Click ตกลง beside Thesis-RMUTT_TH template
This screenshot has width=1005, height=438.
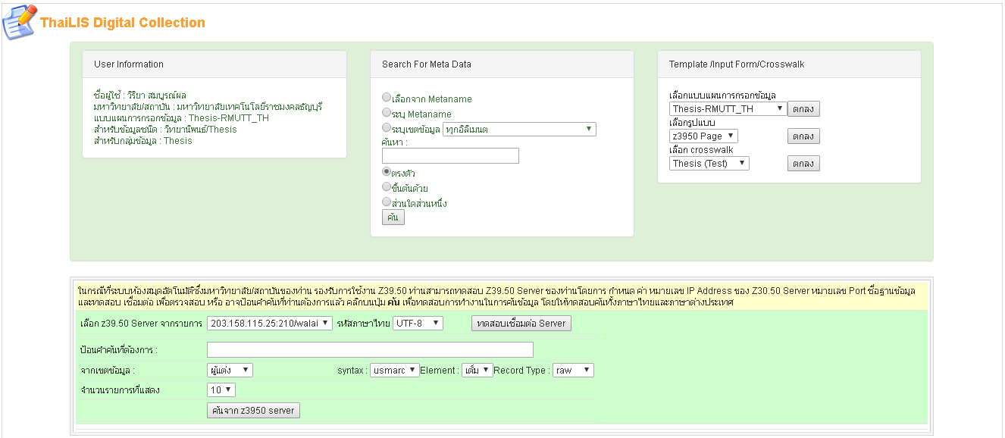803,109
